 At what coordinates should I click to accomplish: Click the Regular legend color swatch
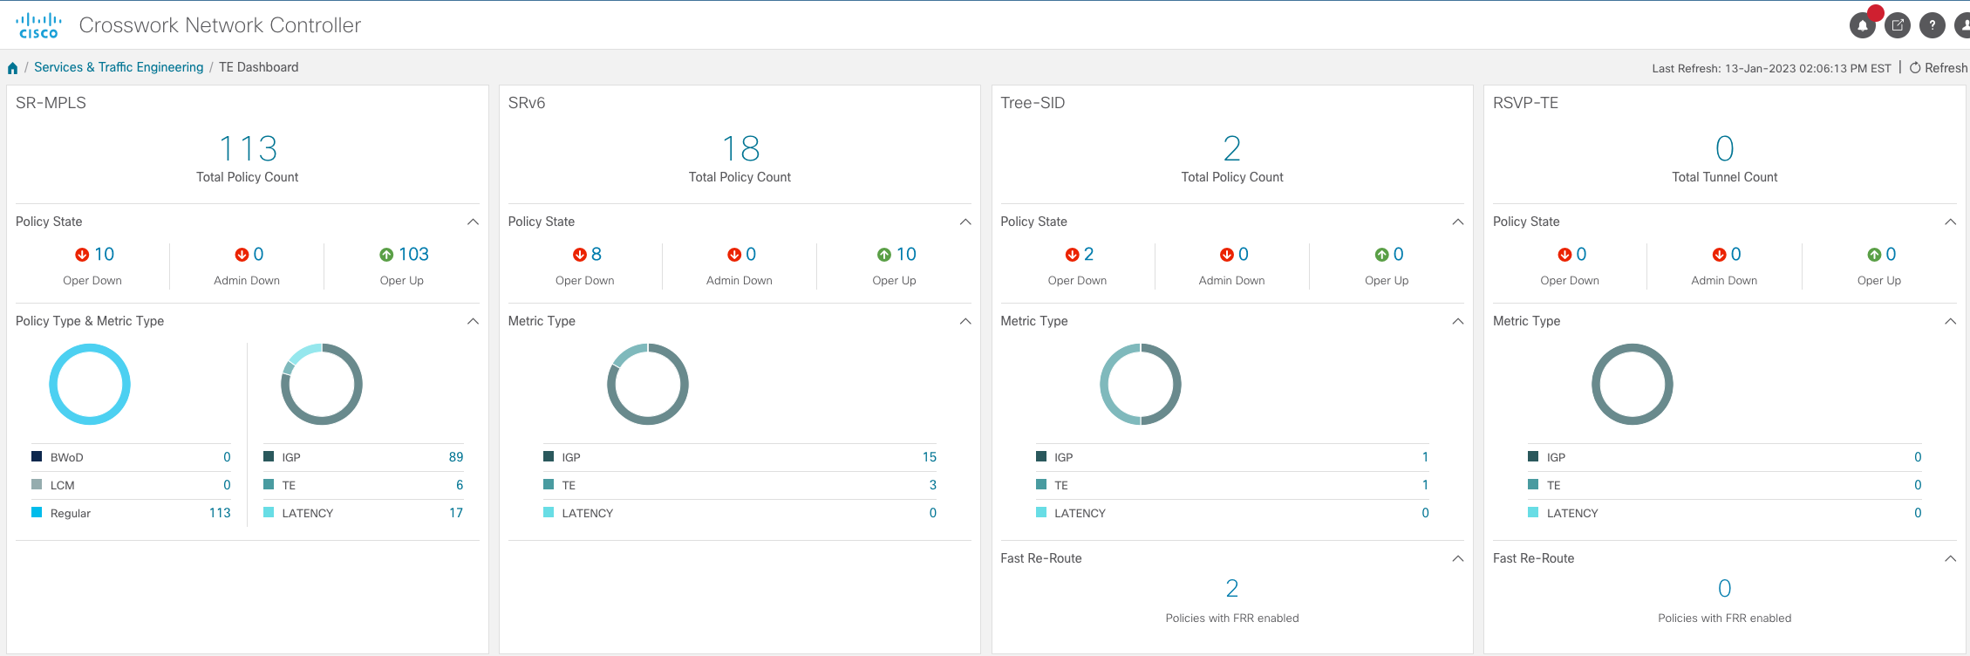[x=37, y=513]
